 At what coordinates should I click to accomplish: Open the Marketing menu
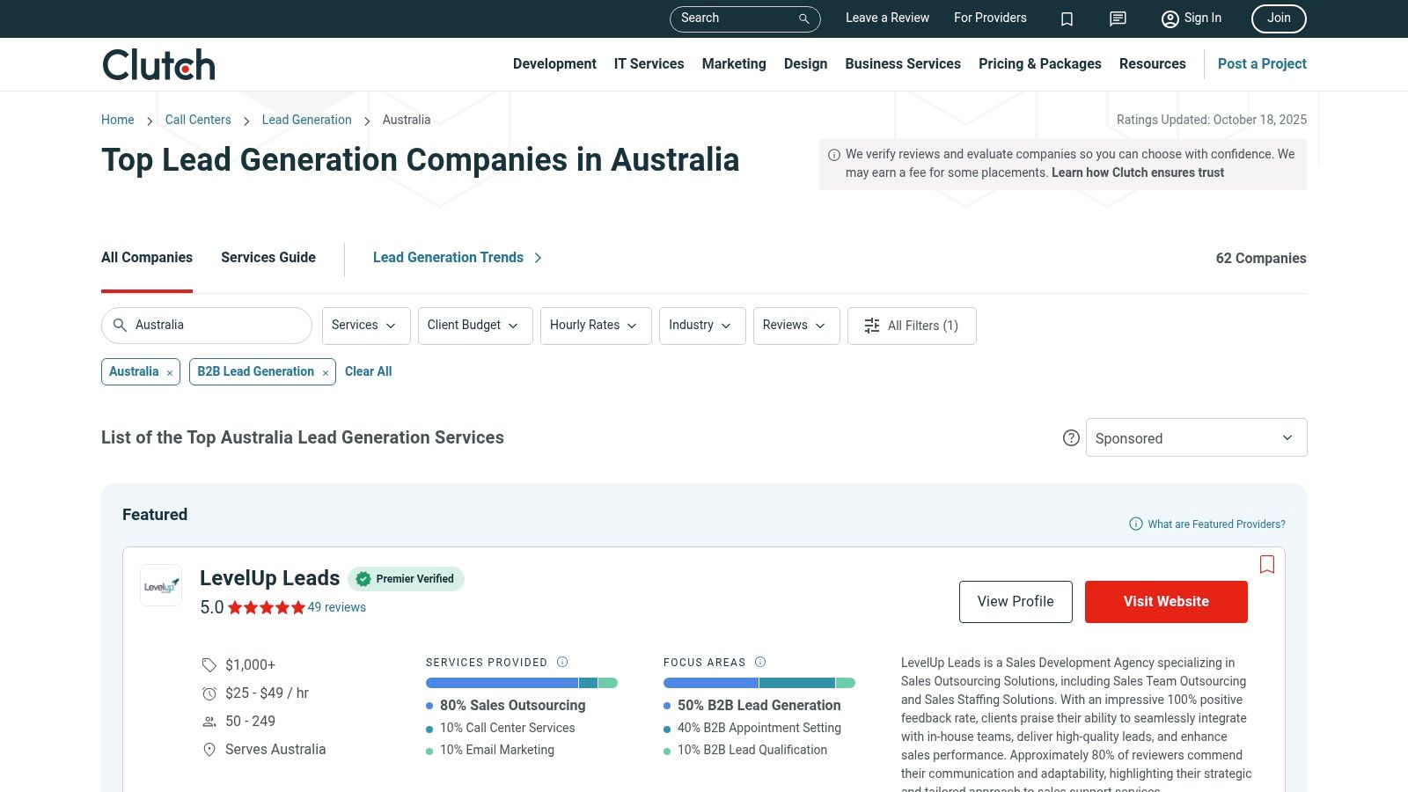tap(733, 64)
